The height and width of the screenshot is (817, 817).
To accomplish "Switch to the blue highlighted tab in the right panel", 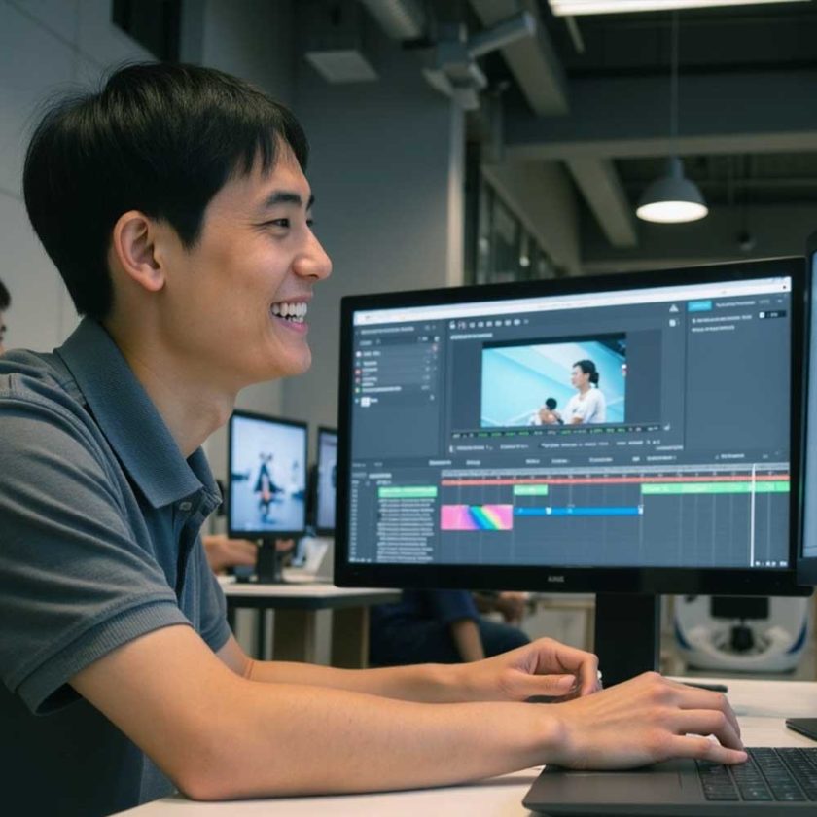I will pos(699,305).
